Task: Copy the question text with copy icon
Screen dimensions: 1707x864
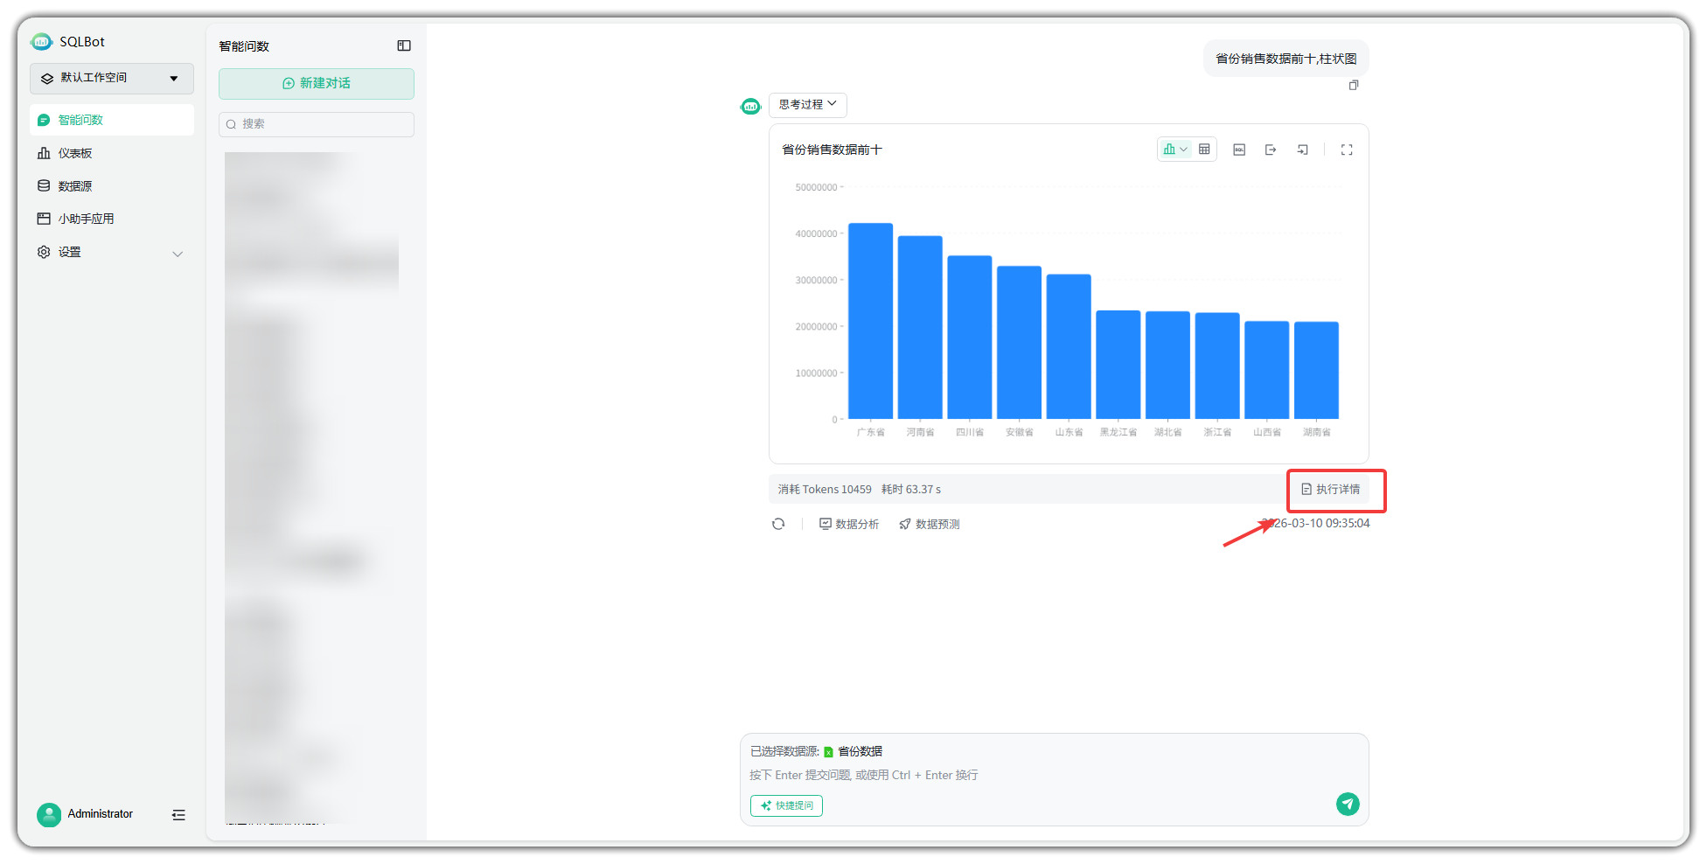Action: click(x=1354, y=85)
